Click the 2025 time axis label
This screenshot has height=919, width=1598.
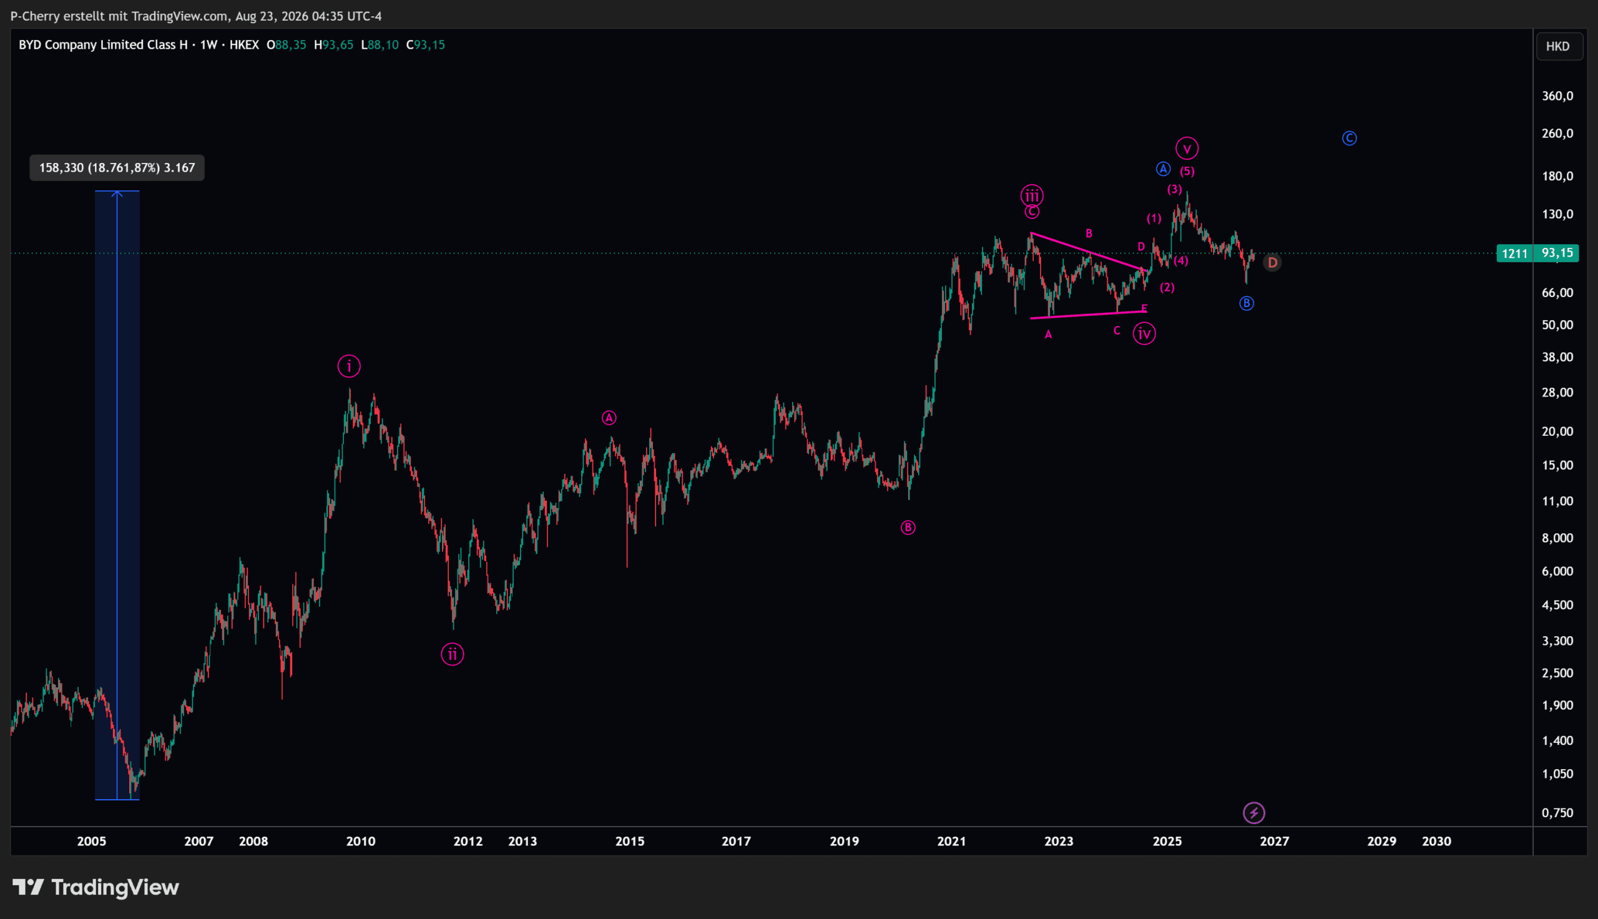pyautogui.click(x=1167, y=842)
